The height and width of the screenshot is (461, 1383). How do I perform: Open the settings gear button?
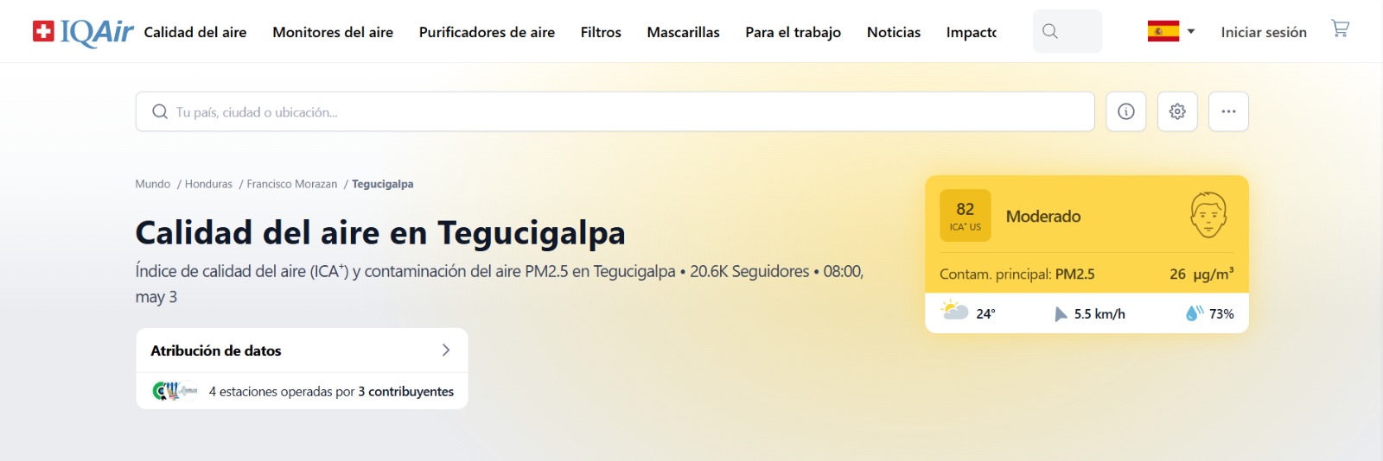1177,111
